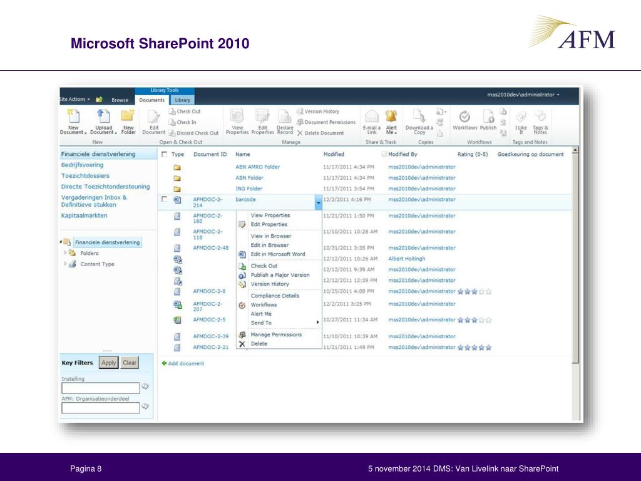Collapse the Financiele dienstverlening tree node
The image size is (641, 481).
[x=61, y=242]
